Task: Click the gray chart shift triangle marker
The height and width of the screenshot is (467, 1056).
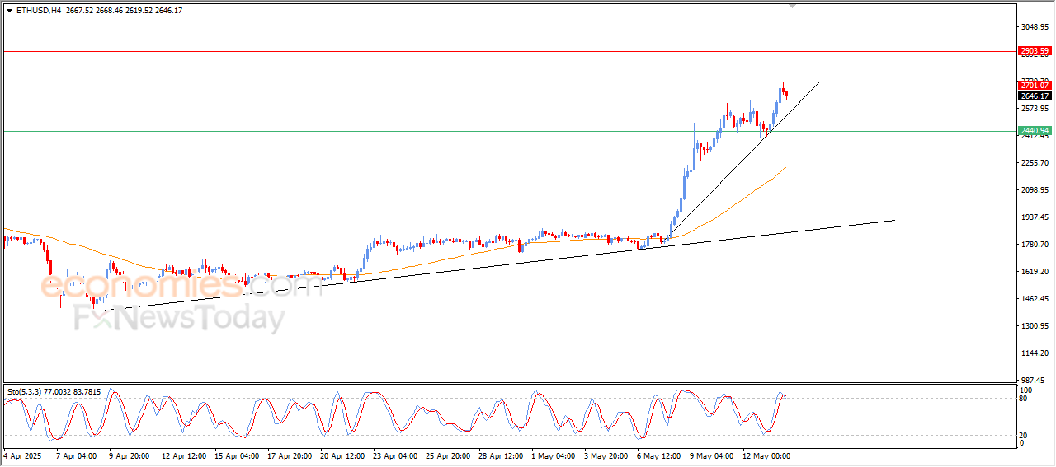Action: 793,6
